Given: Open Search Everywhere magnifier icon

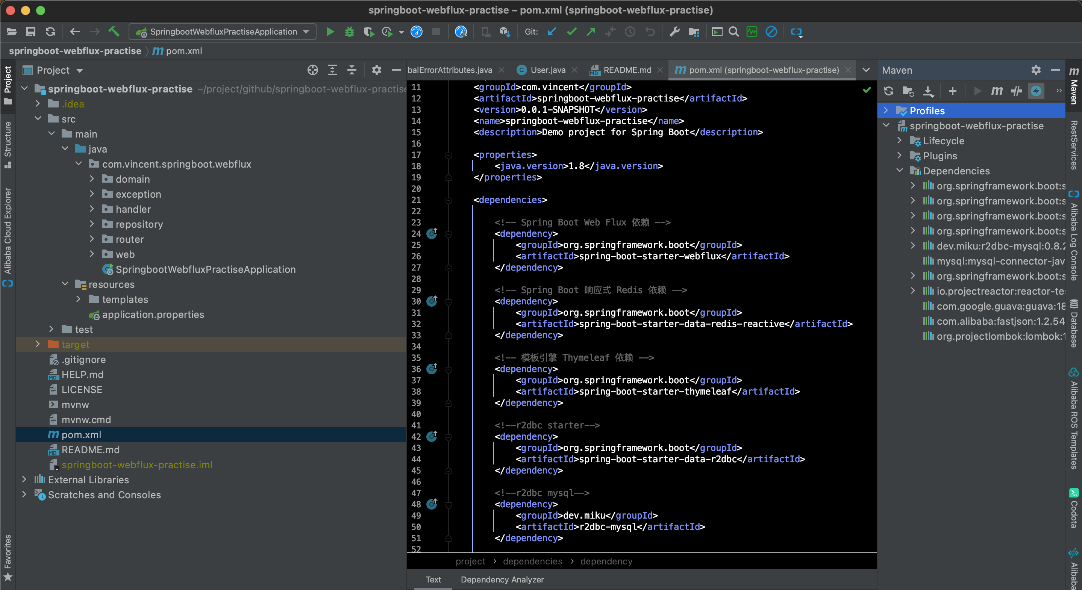Looking at the screenshot, I should pos(733,32).
